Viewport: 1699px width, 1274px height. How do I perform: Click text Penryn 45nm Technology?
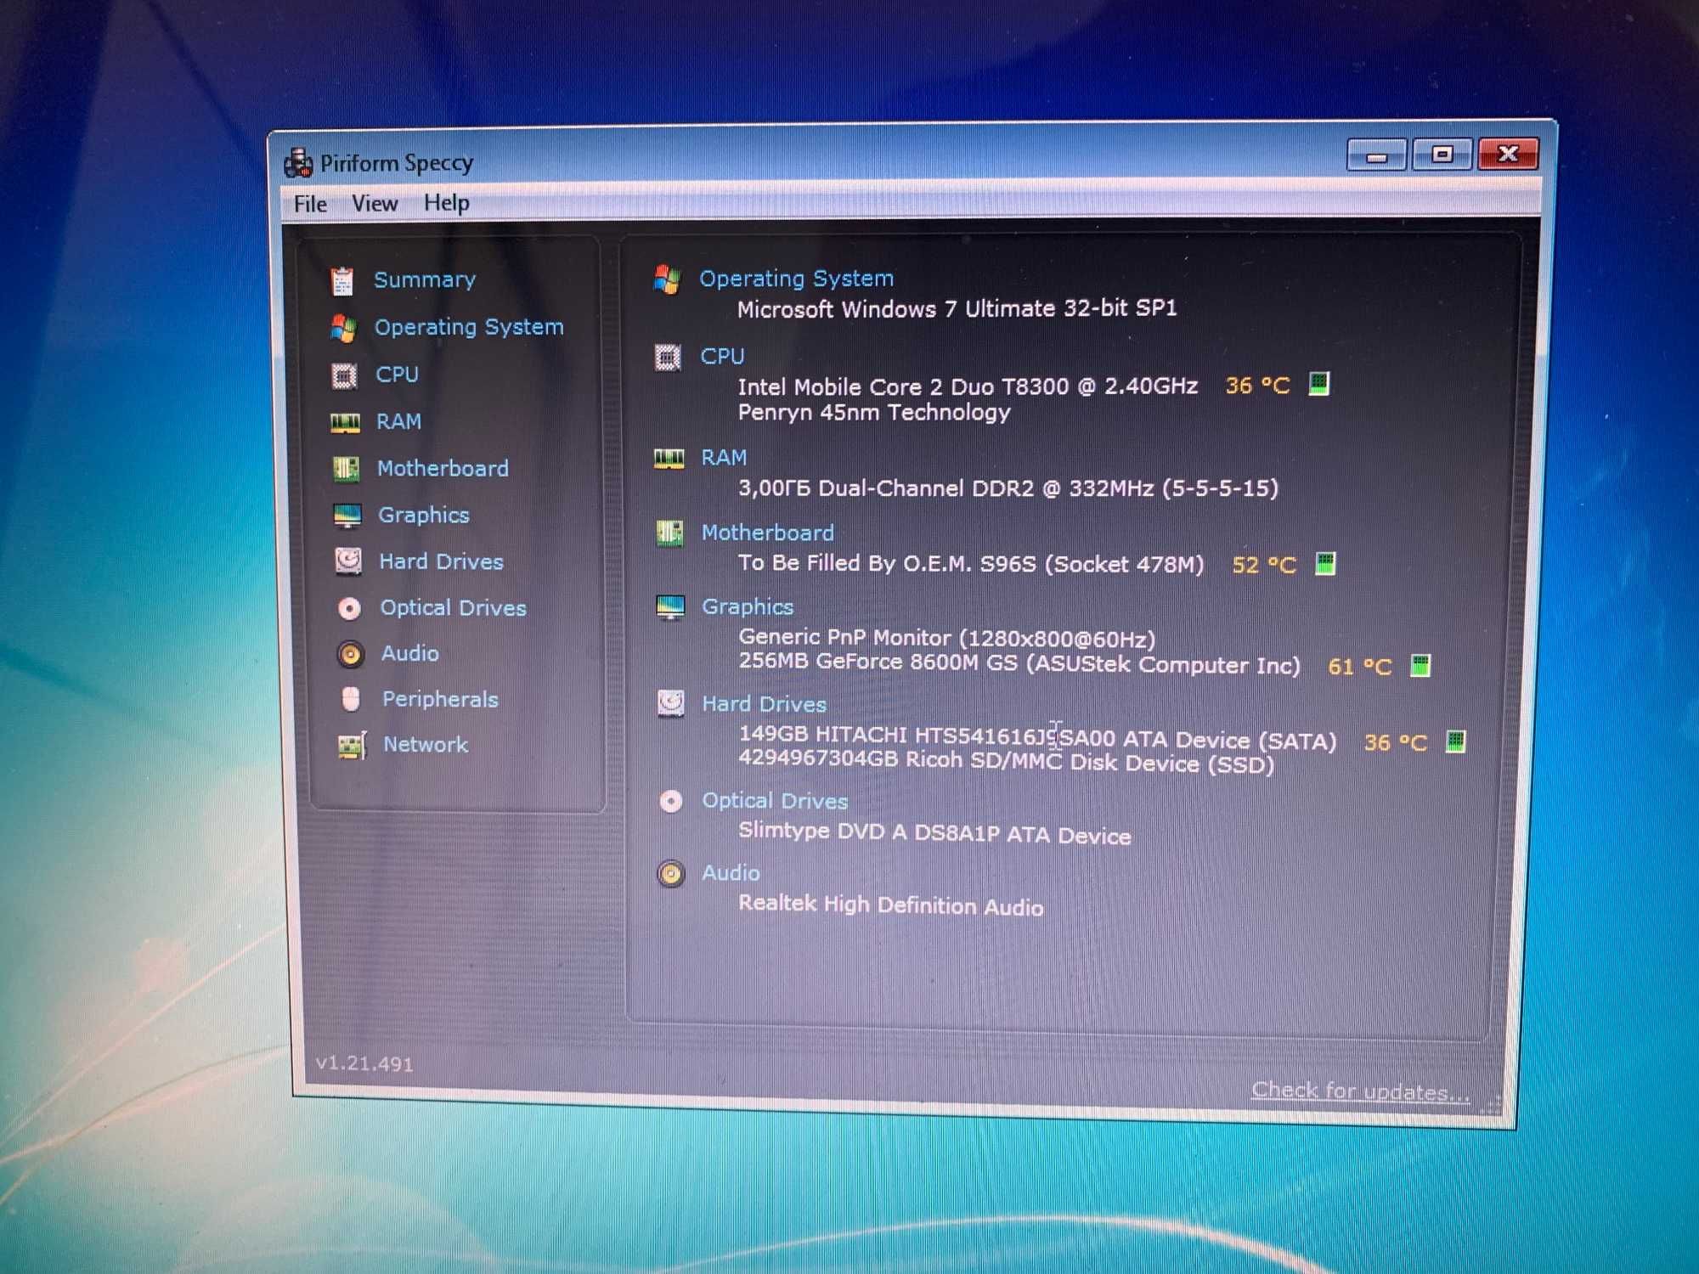[874, 413]
